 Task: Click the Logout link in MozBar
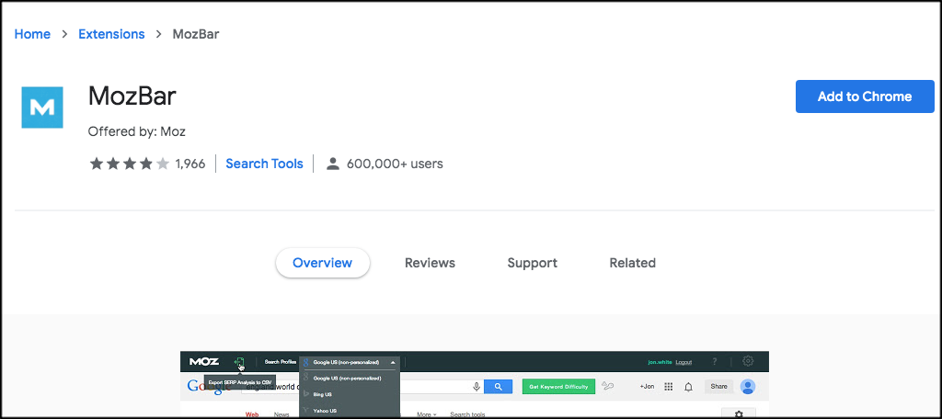pos(684,362)
